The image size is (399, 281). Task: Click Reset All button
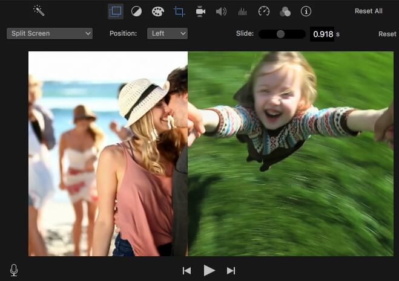(368, 11)
